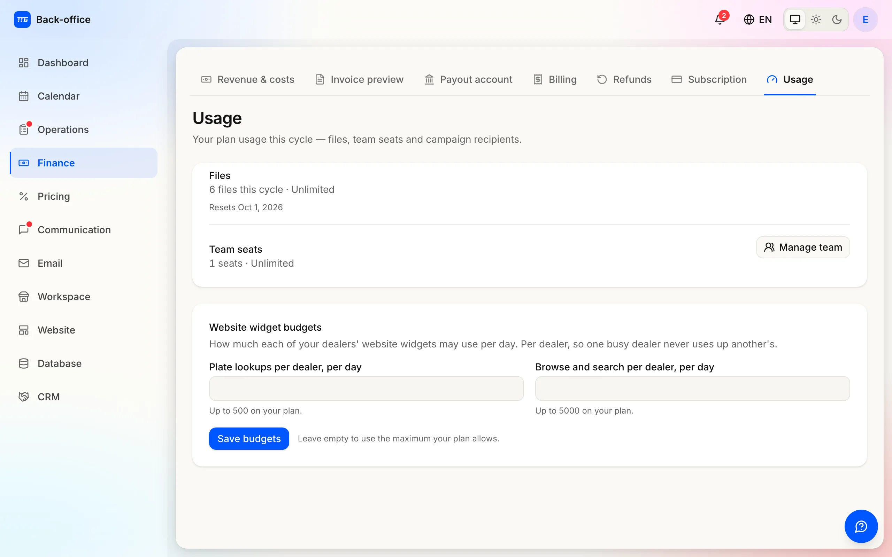
Task: Click the "6 files this cycle · Unlimited" text
Action: click(x=272, y=189)
